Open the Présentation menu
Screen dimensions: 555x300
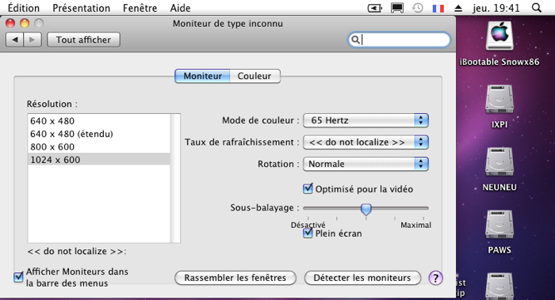click(x=81, y=8)
